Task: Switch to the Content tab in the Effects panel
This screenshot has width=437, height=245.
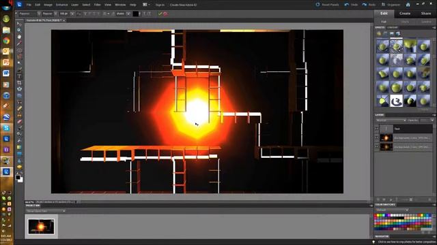Action: click(393, 27)
